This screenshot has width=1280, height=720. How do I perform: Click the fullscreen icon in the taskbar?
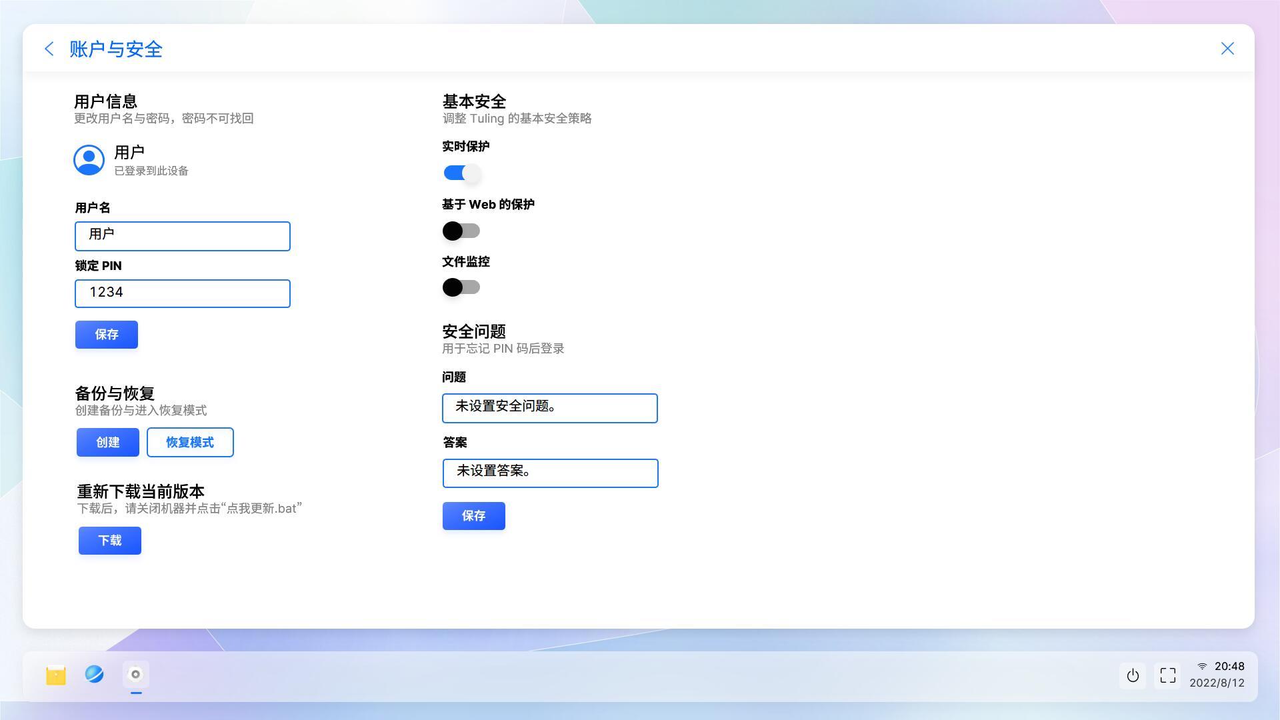click(x=1167, y=675)
